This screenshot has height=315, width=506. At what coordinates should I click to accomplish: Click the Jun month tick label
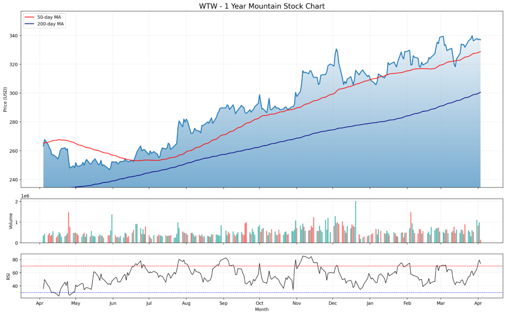[112, 303]
